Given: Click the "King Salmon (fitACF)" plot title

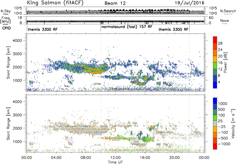Looking at the screenshot, I should point(55,3).
